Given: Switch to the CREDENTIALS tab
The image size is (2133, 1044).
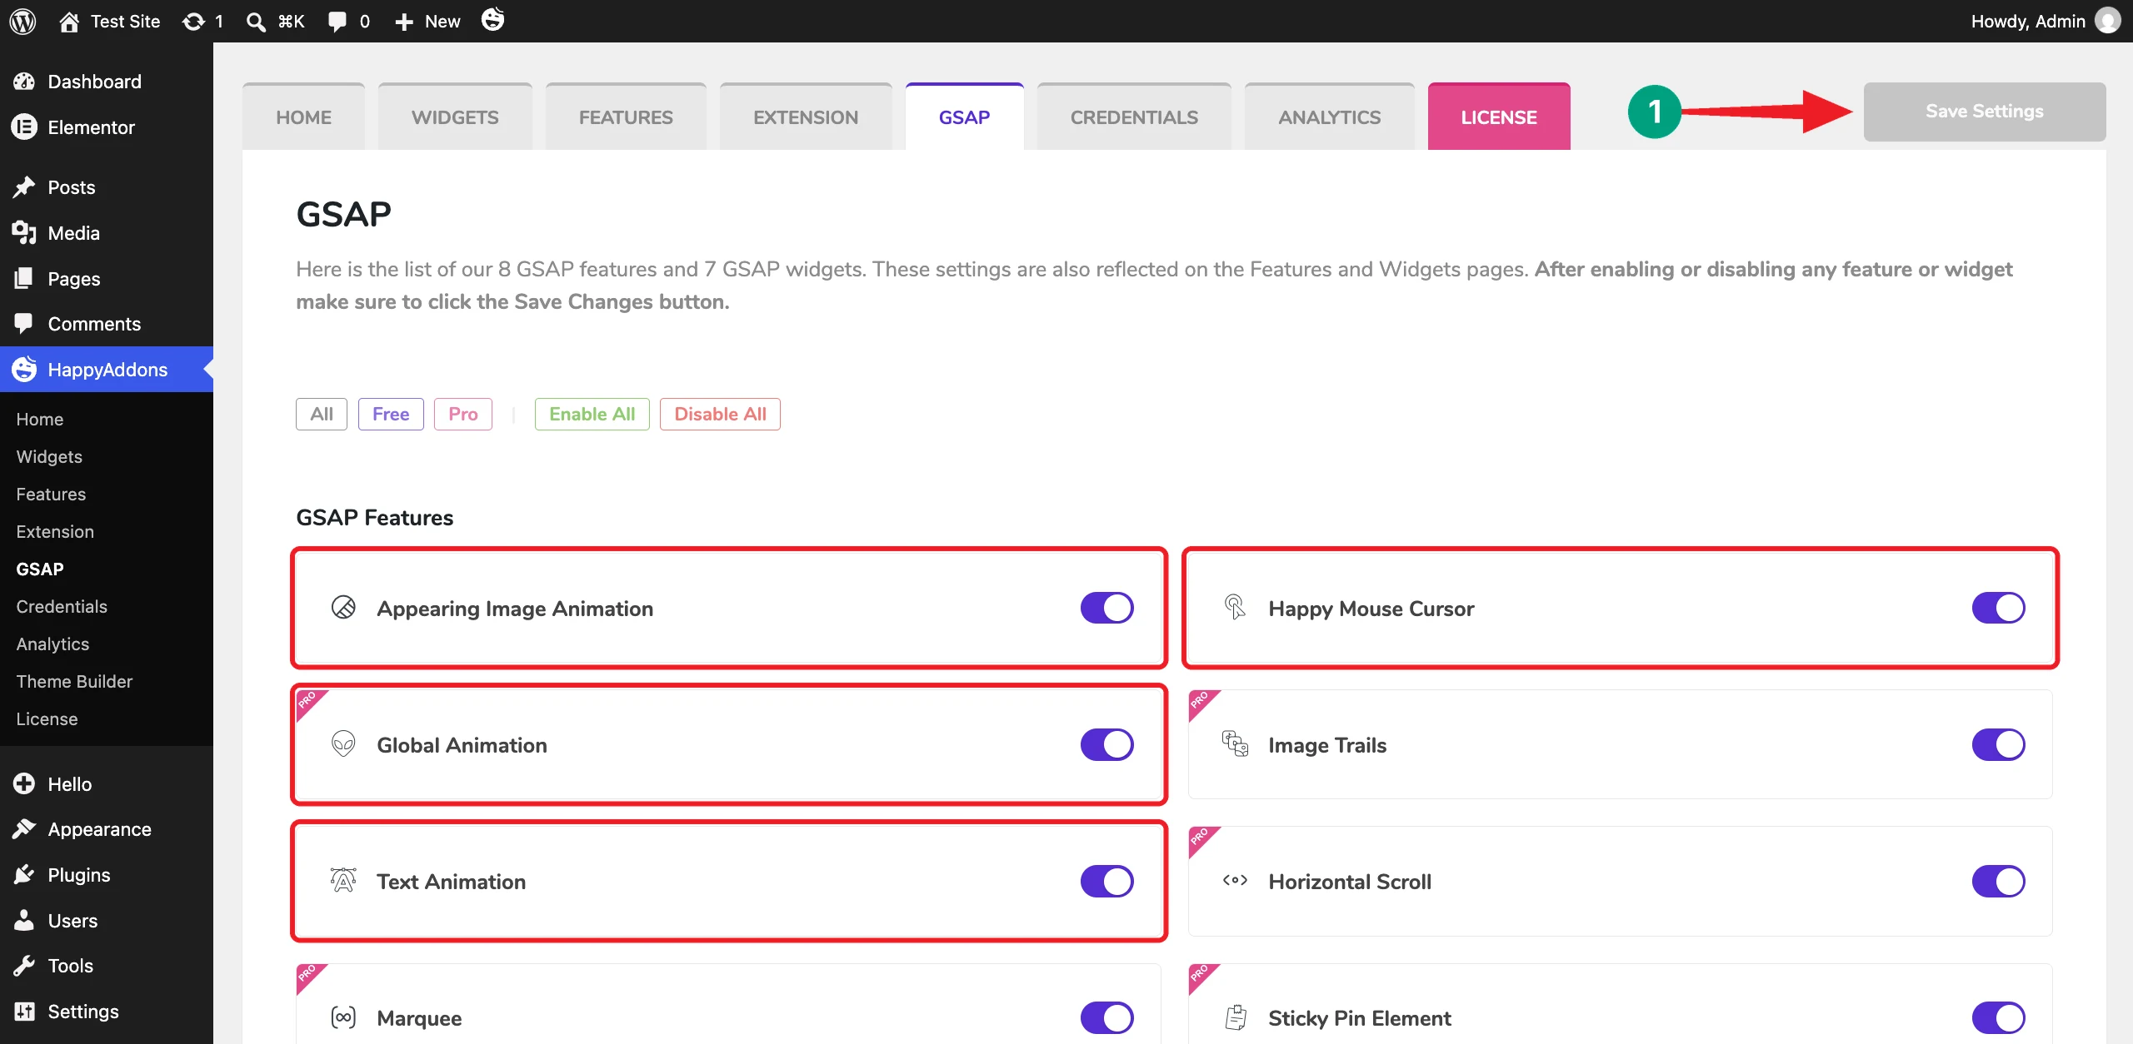Looking at the screenshot, I should (x=1134, y=117).
